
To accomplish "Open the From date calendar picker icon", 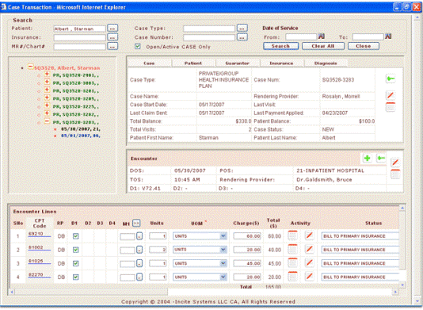I will [x=322, y=36].
